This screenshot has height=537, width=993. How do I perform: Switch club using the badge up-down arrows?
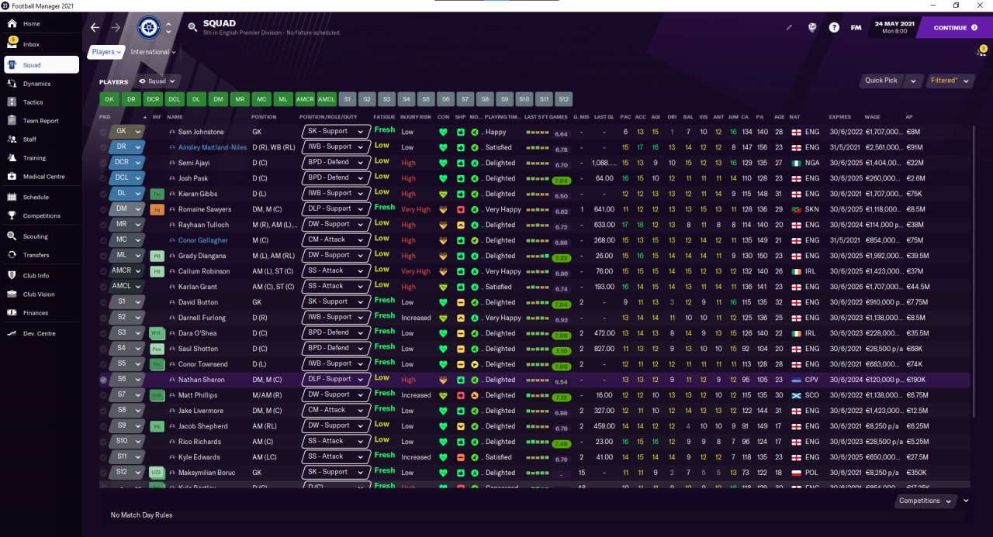click(168, 28)
